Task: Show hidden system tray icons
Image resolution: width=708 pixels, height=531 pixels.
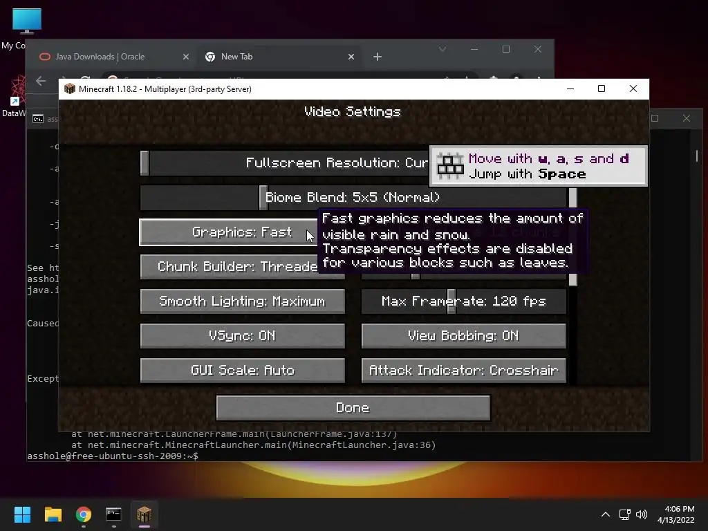Action: (606, 514)
